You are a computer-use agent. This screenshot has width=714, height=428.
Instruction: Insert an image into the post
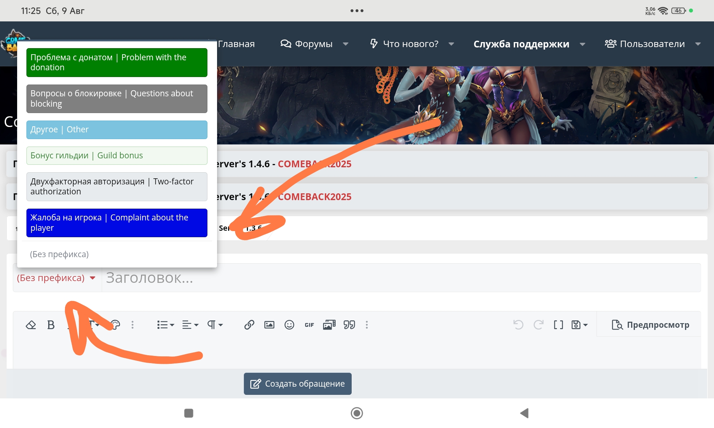(x=269, y=325)
